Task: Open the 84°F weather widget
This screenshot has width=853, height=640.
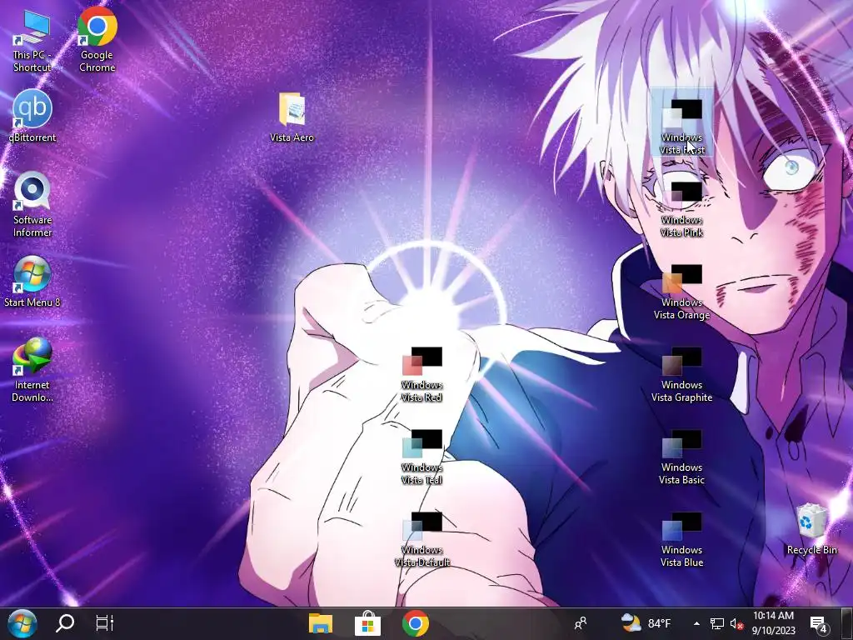Action: (x=646, y=623)
